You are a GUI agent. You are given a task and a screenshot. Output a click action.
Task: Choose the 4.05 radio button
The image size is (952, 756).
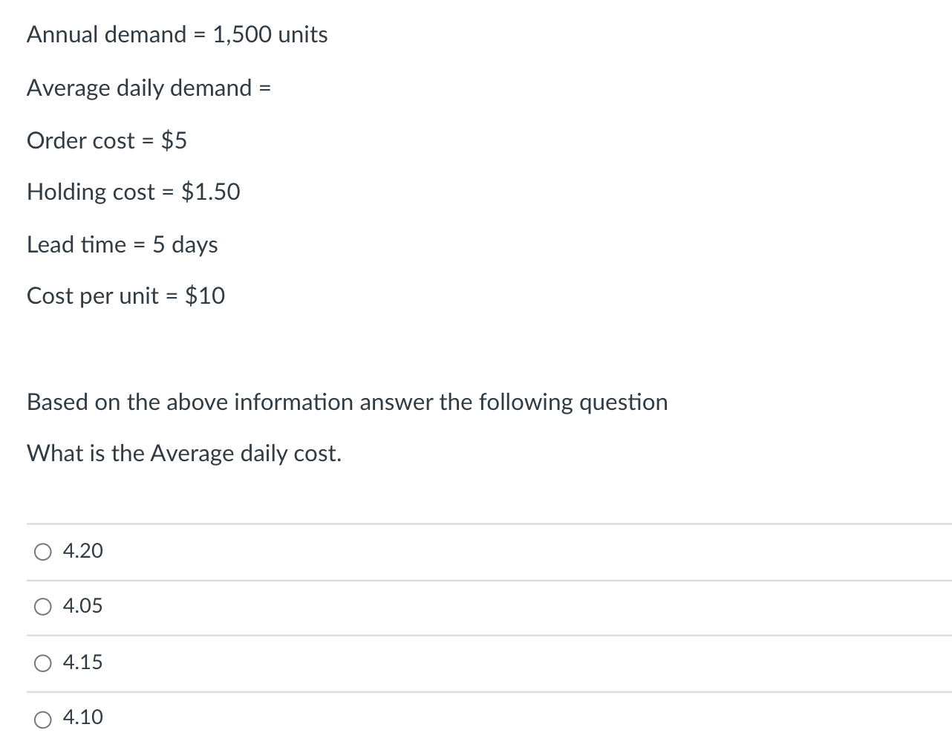tap(43, 607)
